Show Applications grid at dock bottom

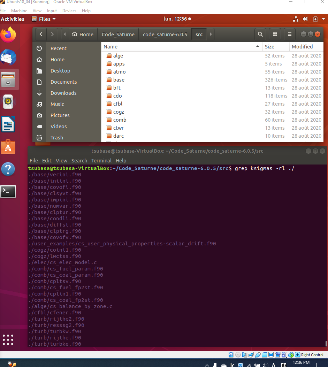[8, 339]
